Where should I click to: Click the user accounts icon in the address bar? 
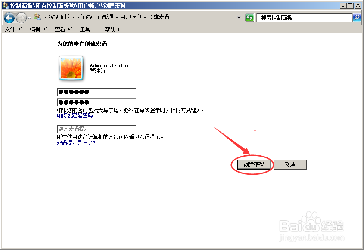pyautogui.click(x=37, y=17)
